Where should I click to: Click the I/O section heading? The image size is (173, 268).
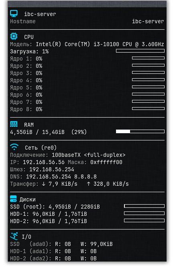(x=26, y=237)
